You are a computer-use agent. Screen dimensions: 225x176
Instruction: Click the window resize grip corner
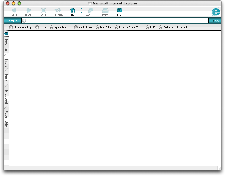tap(220, 168)
